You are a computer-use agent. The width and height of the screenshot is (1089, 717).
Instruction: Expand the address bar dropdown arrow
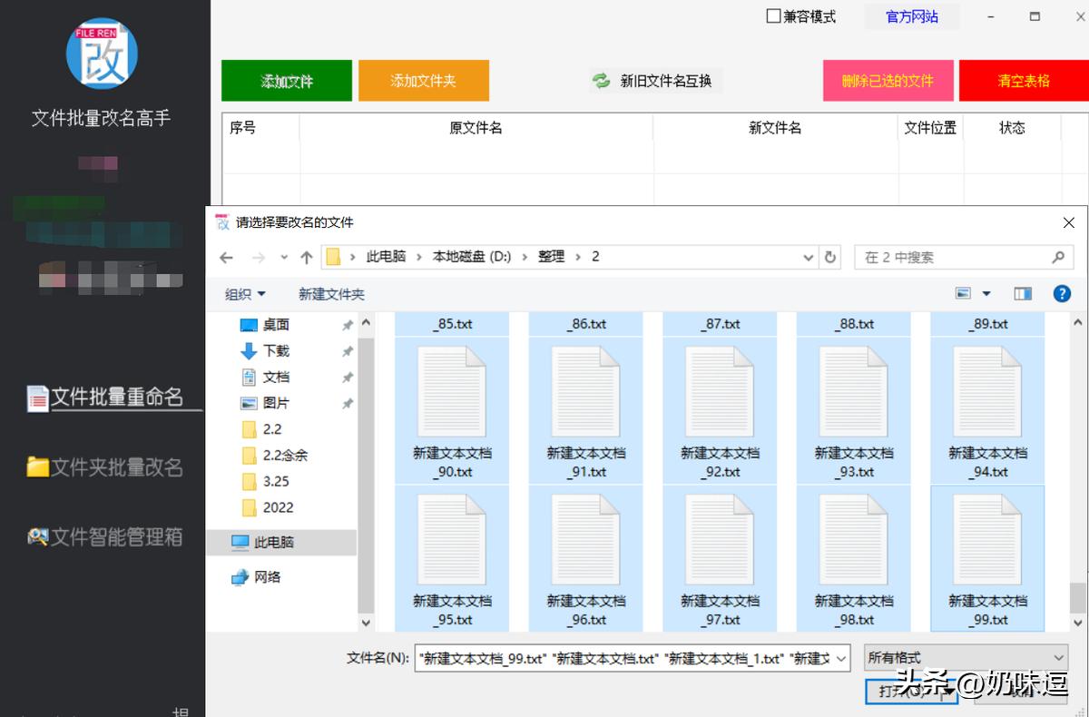[x=808, y=257]
